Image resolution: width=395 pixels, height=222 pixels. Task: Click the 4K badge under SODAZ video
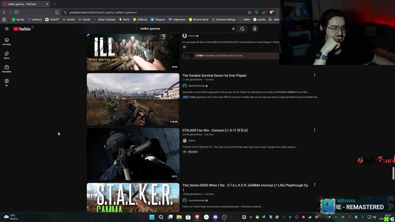(x=185, y=152)
